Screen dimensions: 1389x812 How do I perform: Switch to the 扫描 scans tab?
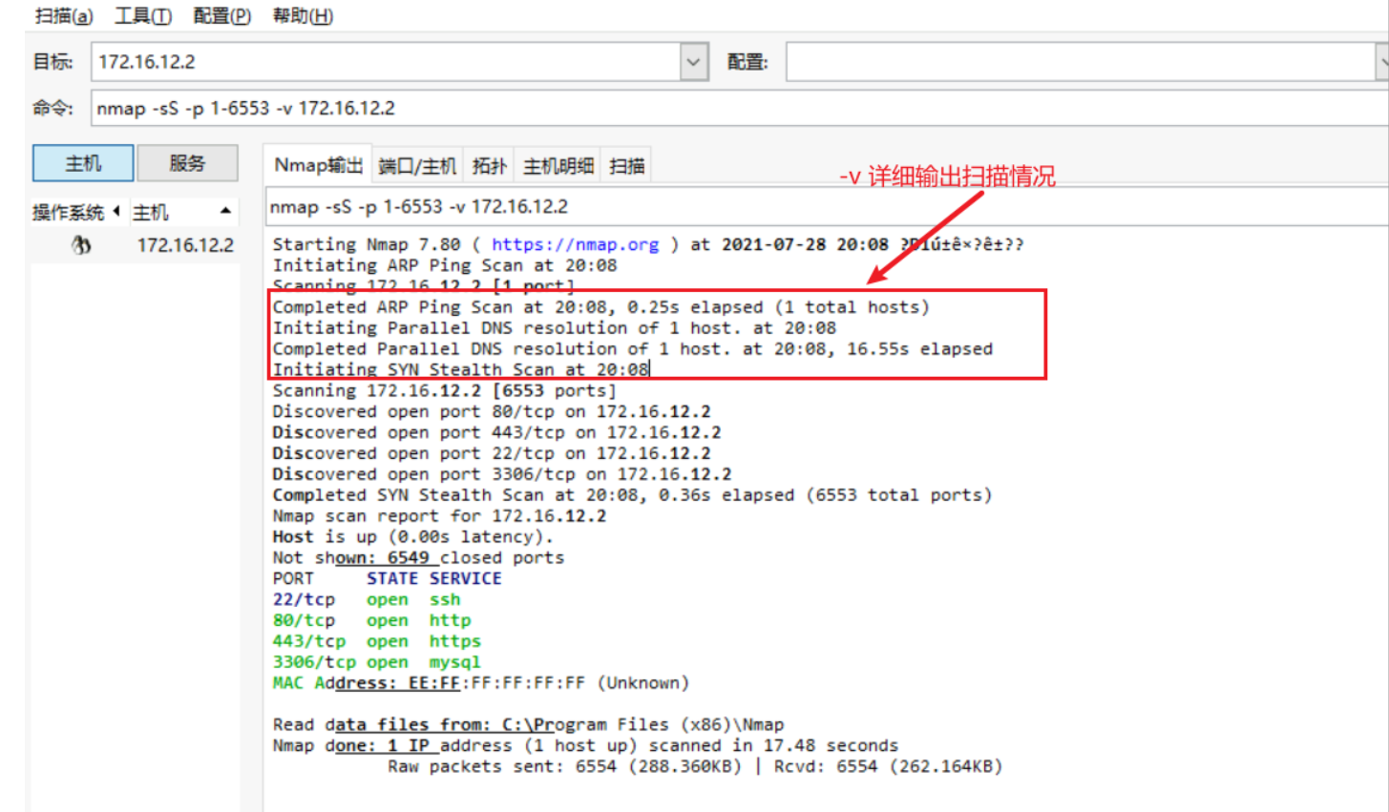coord(627,166)
